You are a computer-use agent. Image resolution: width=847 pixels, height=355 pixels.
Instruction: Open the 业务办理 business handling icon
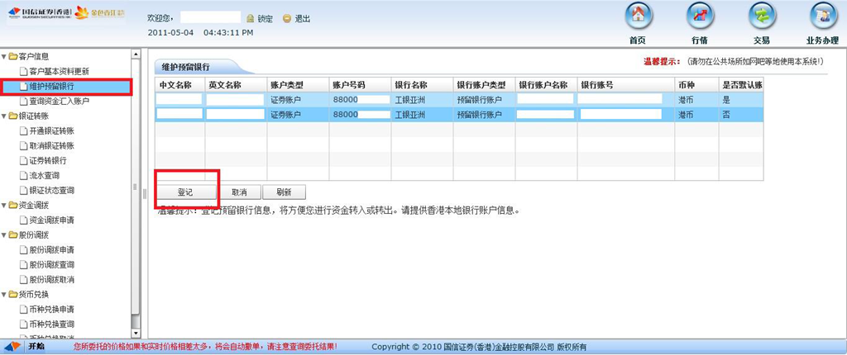pos(822,17)
